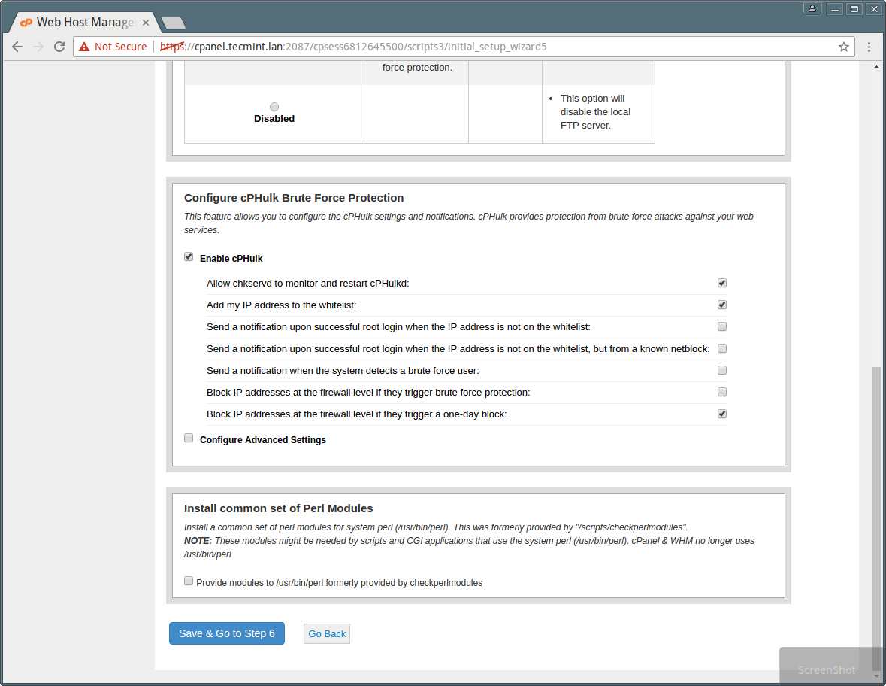Check Provide modules to /usr/bin/perl box
The image size is (886, 686).
189,581
